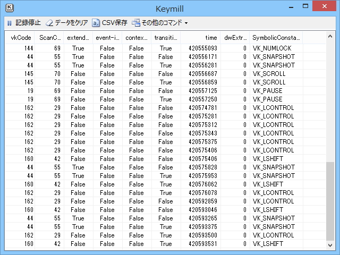
Task: Click VK_LSHIFT at time 420576062
Action: (x=268, y=184)
